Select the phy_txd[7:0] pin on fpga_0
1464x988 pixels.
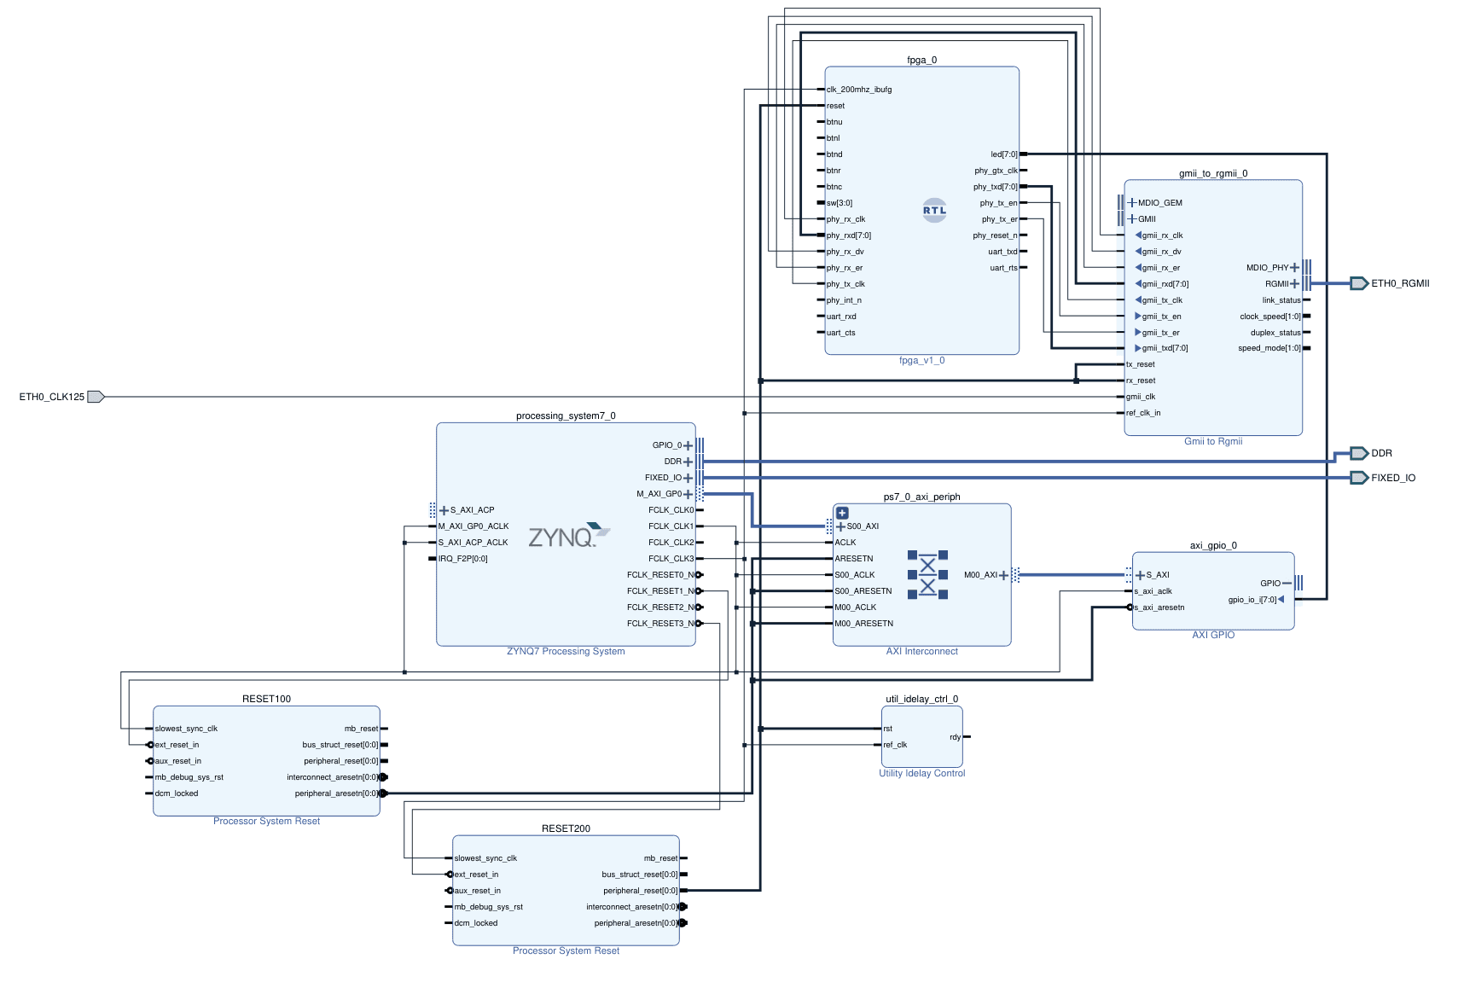coord(996,187)
